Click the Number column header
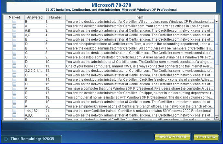The image size is (223, 144). [56, 17]
